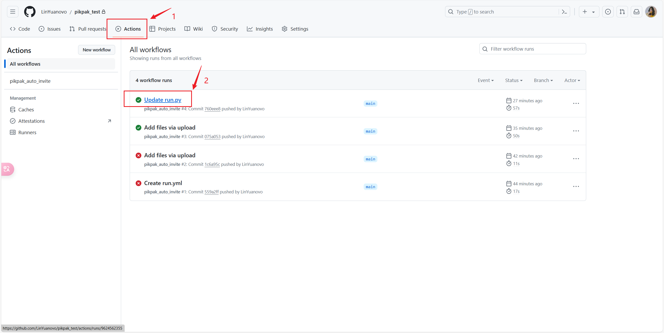Click the pink translate floating icon
Screen dimensions: 664x333
(x=7, y=169)
